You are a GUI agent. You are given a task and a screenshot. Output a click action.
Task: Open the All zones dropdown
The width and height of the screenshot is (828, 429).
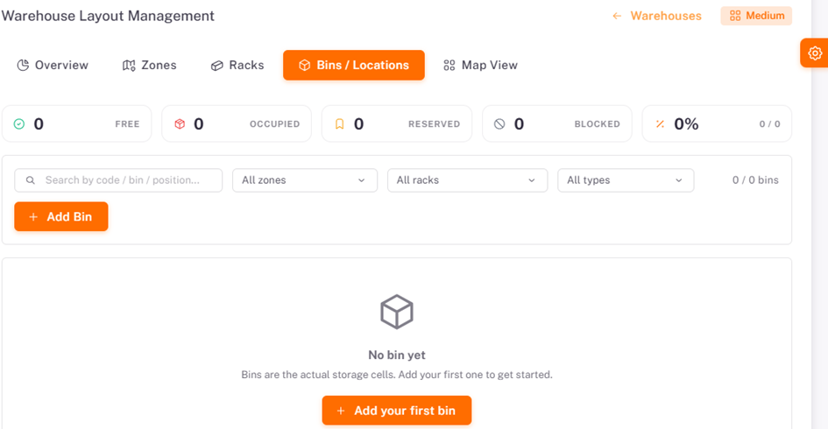point(305,180)
